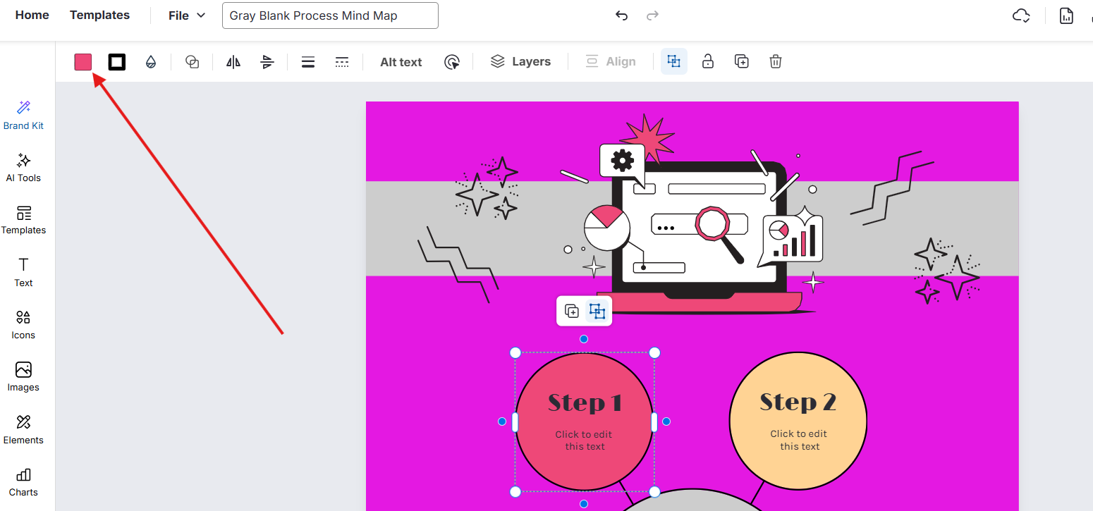Expand the File dropdown menu
1093x511 pixels.
pos(187,16)
